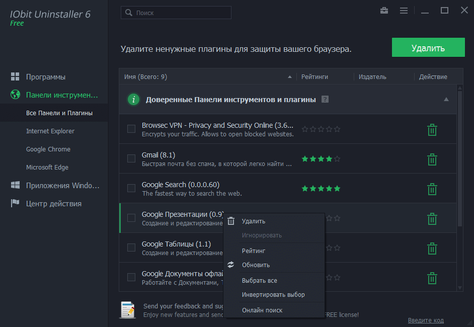Click the scrollbar up arrow

click(460, 88)
